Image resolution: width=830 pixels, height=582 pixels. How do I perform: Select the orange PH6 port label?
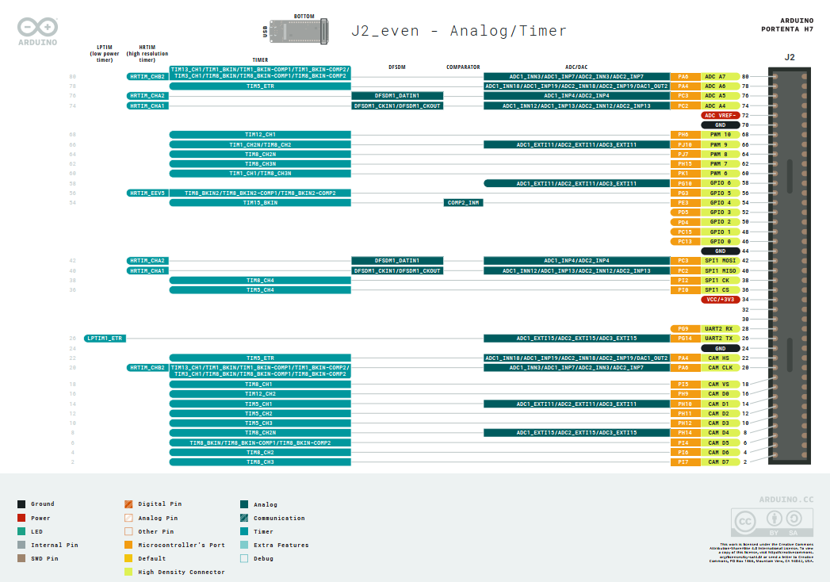coord(686,135)
